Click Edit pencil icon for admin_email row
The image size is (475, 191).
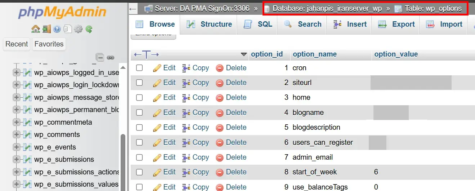pyautogui.click(x=157, y=157)
